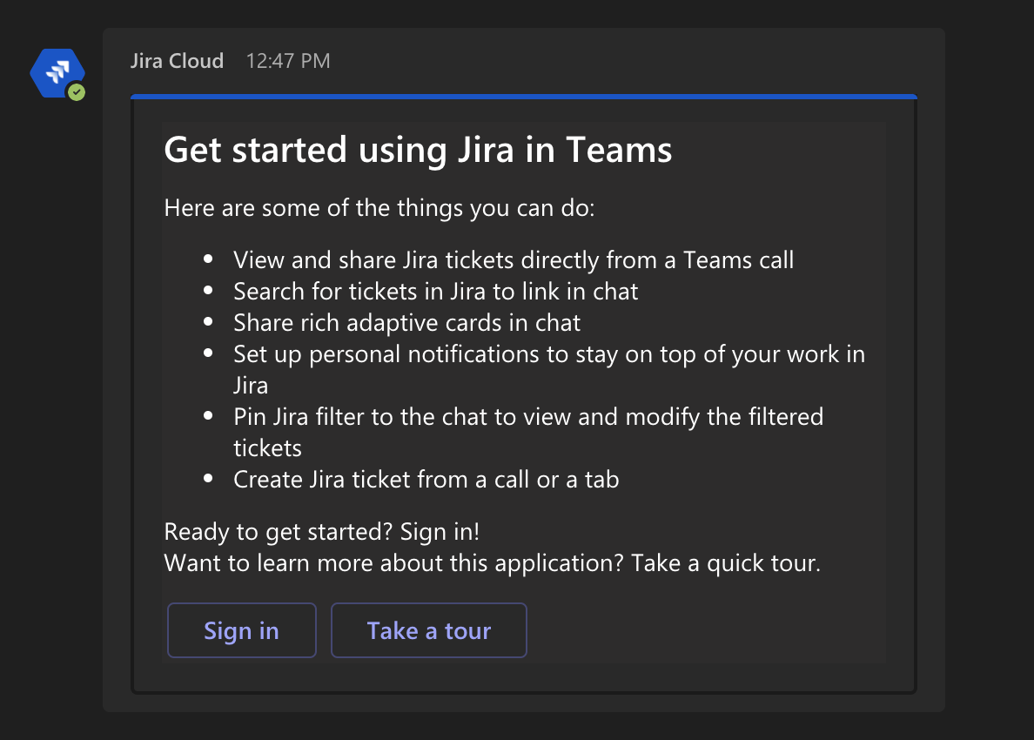Click the Jira Cloud bot avatar icon
The height and width of the screenshot is (740, 1034).
(57, 73)
